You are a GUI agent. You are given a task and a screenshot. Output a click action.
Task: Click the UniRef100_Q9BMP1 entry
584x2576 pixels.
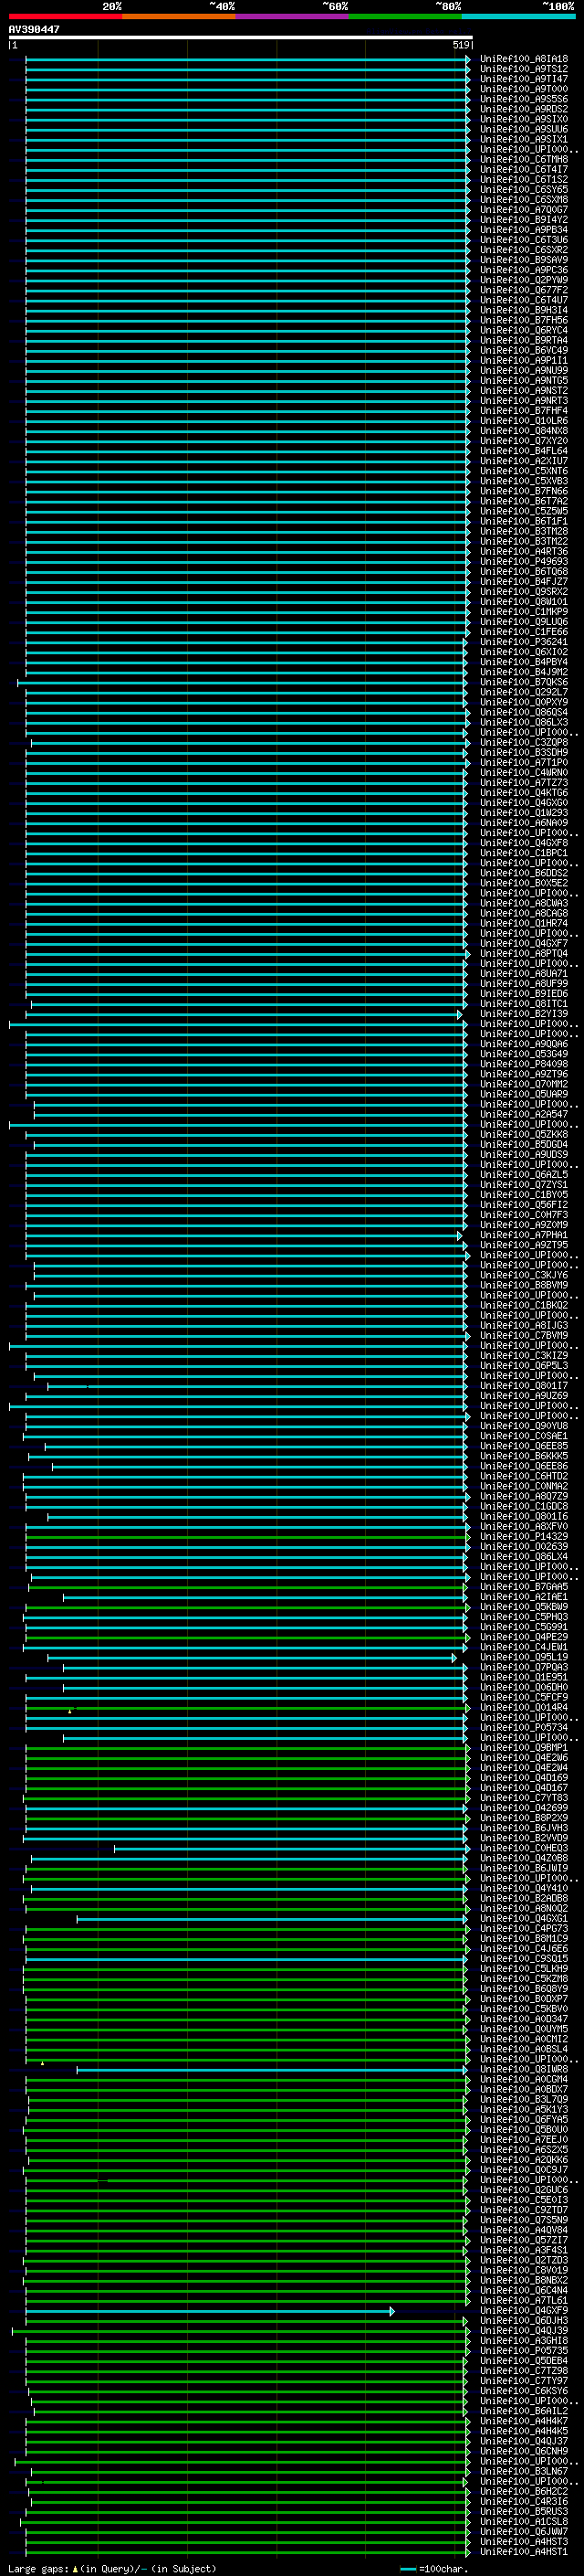click(x=524, y=1748)
